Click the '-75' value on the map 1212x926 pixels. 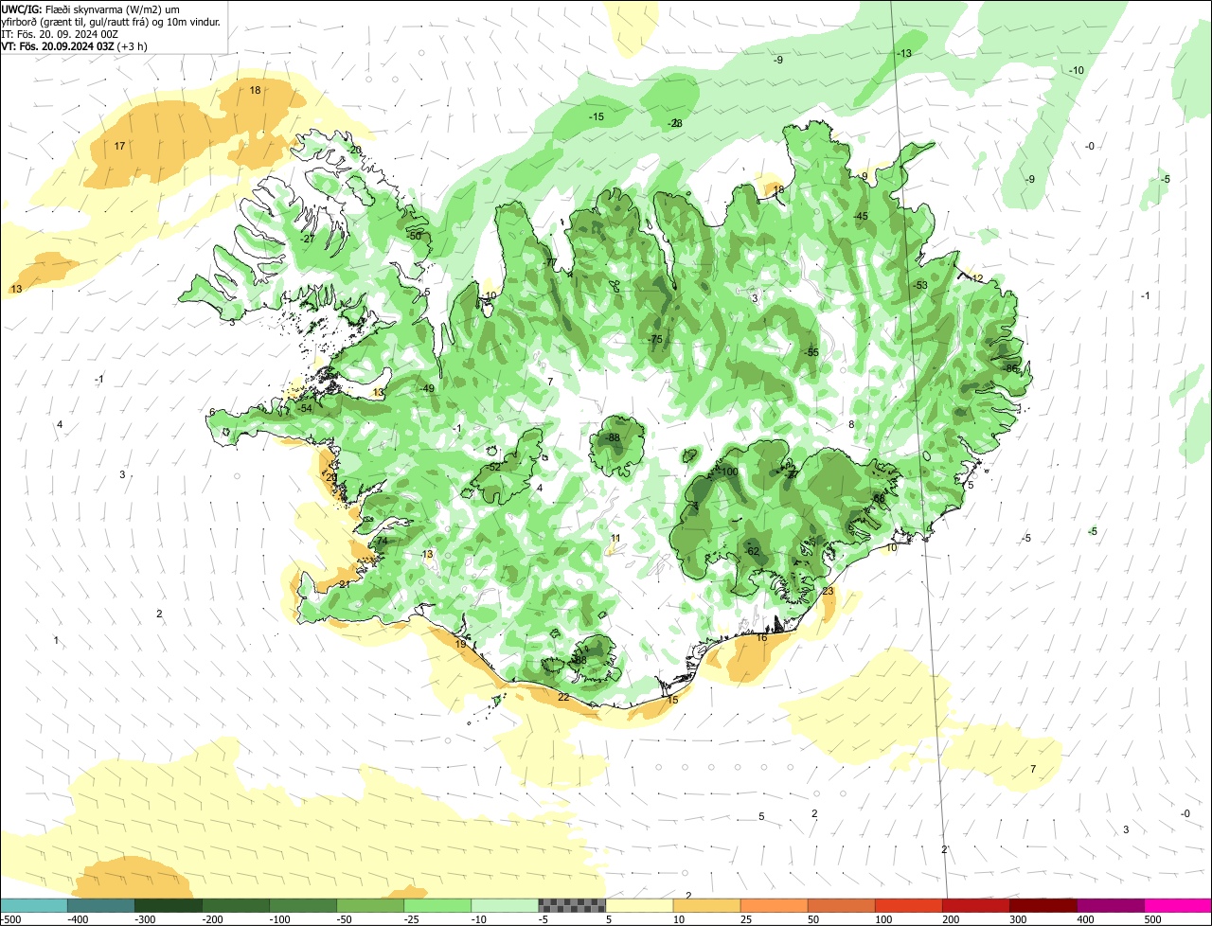(x=654, y=339)
